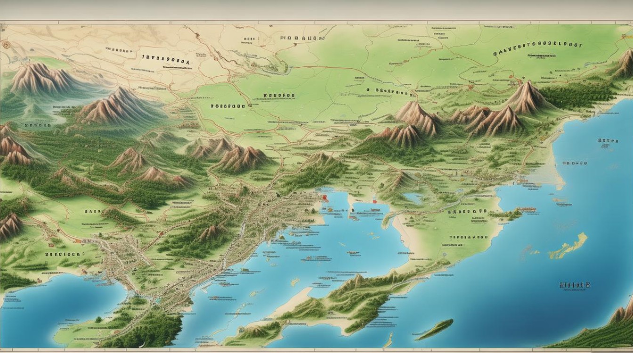Select the yellow elongated island in the eastern sea

coord(568,246)
